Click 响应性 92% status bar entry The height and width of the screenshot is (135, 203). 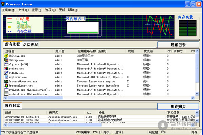[x=157, y=132]
